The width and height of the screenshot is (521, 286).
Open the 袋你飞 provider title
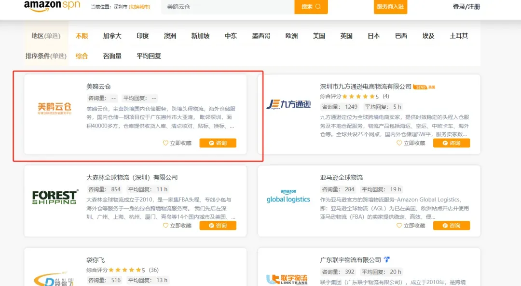96,260
